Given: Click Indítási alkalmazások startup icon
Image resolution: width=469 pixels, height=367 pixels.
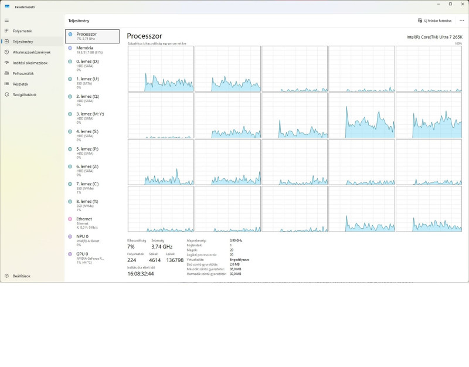Looking at the screenshot, I should [x=6, y=63].
